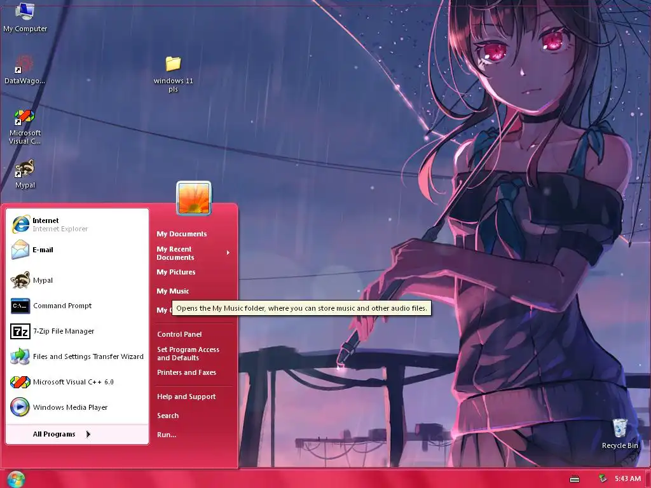Click the Command Prompt icon
This screenshot has height=488, width=651.
click(20, 306)
